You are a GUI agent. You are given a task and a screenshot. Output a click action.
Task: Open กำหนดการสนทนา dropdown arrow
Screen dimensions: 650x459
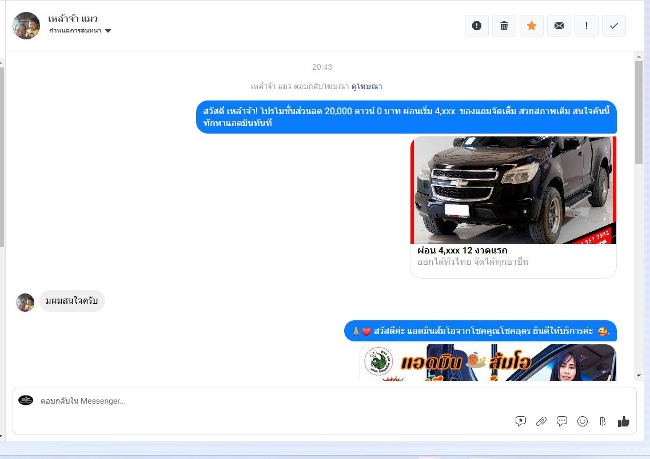tap(108, 31)
